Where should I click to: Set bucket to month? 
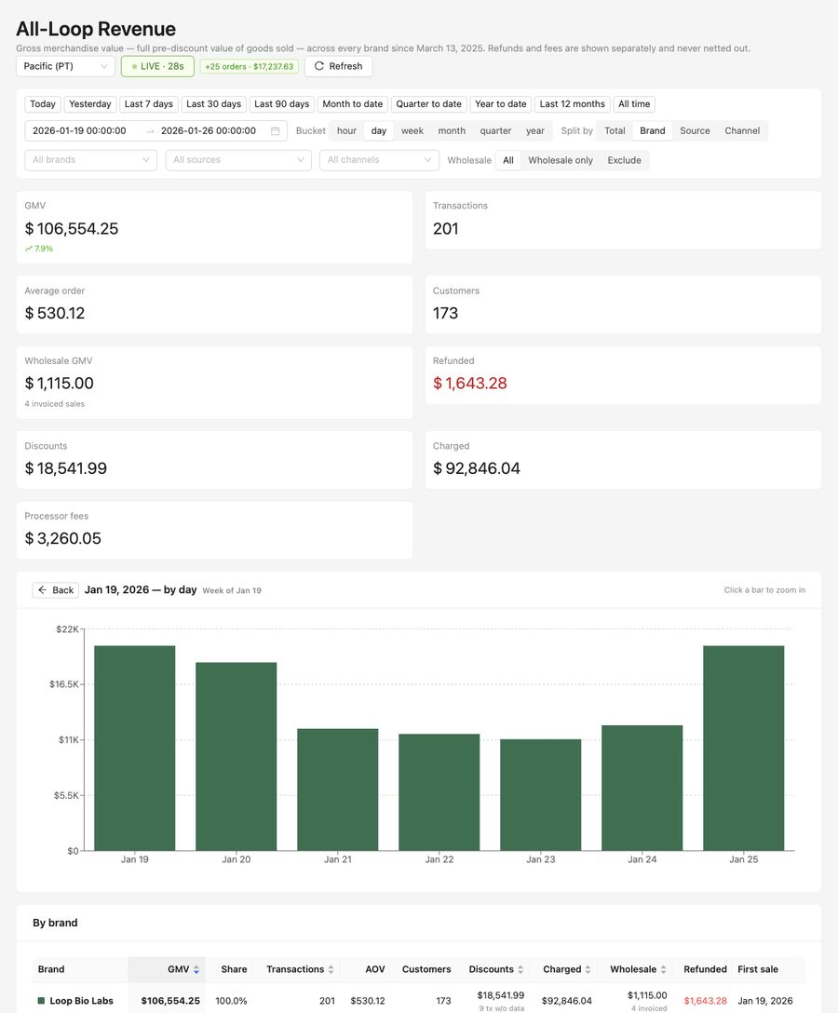(x=452, y=130)
